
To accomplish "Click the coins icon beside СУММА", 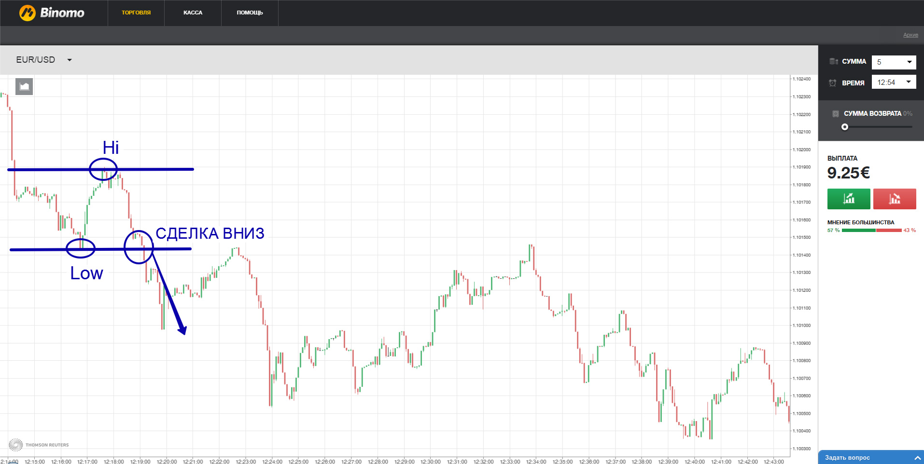I will pyautogui.click(x=833, y=62).
